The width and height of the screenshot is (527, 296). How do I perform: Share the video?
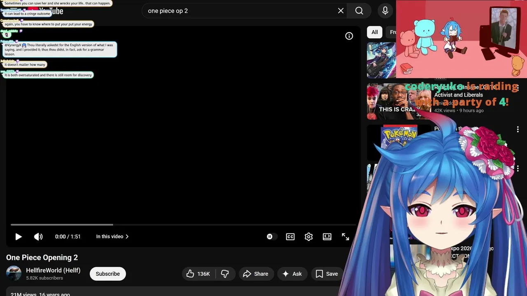point(256,274)
